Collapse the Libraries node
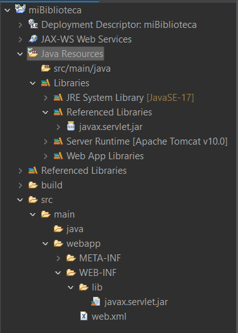 coord(33,83)
